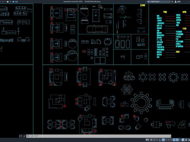The width and height of the screenshot is (190, 142).
Task: Toggle ortho mode in the status bar
Action: [x=160, y=140]
